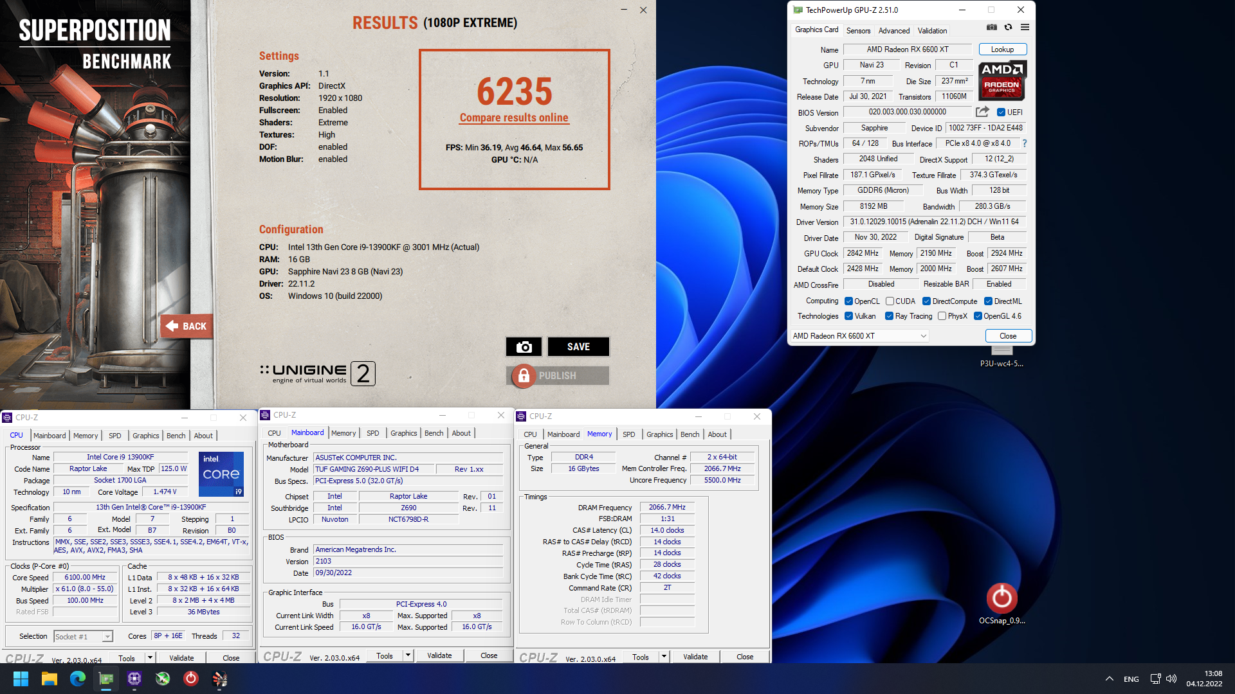Open the GPU-Z hamburger menu
This screenshot has height=694, width=1235.
(x=1025, y=28)
